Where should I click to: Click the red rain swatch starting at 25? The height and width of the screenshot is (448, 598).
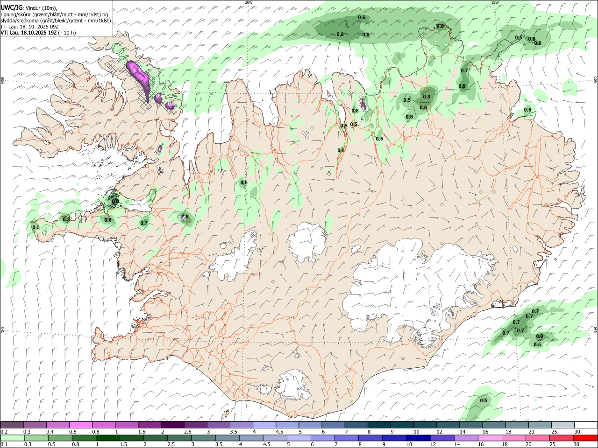[x=562, y=438]
